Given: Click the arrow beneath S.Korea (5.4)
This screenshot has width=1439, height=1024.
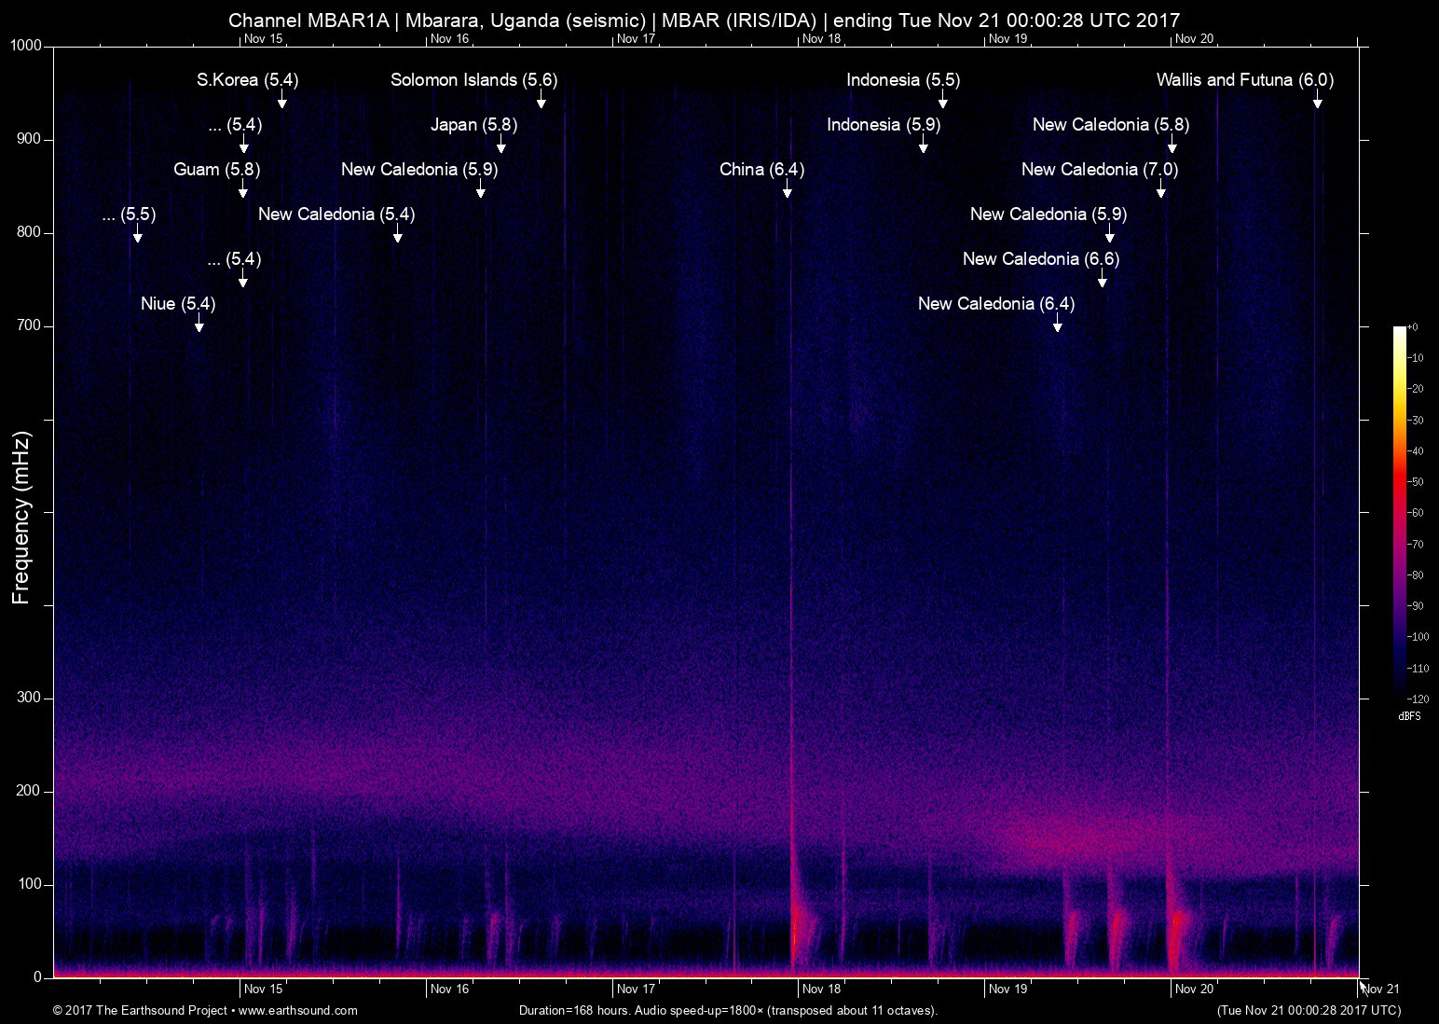Looking at the screenshot, I should click(281, 100).
